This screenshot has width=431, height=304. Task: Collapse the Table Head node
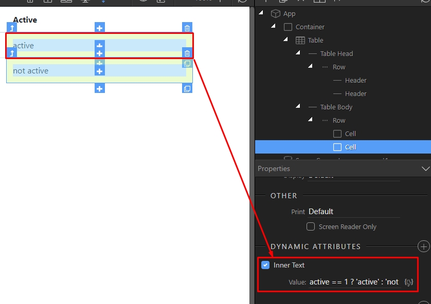click(x=298, y=53)
